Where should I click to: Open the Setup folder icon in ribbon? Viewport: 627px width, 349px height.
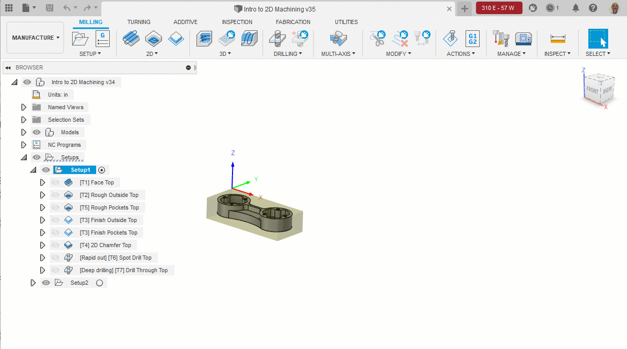pos(80,39)
